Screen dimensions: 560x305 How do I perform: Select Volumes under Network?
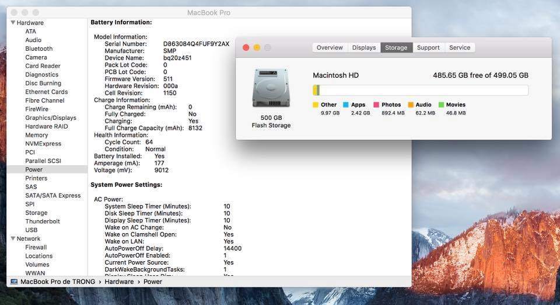(37, 265)
